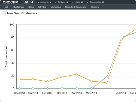Open the Opportunities pinned tab

(95, 2)
